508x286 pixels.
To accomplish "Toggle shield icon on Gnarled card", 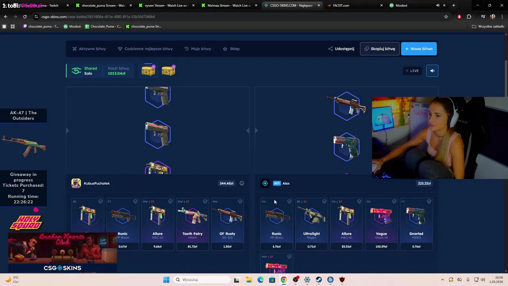I will click(429, 202).
